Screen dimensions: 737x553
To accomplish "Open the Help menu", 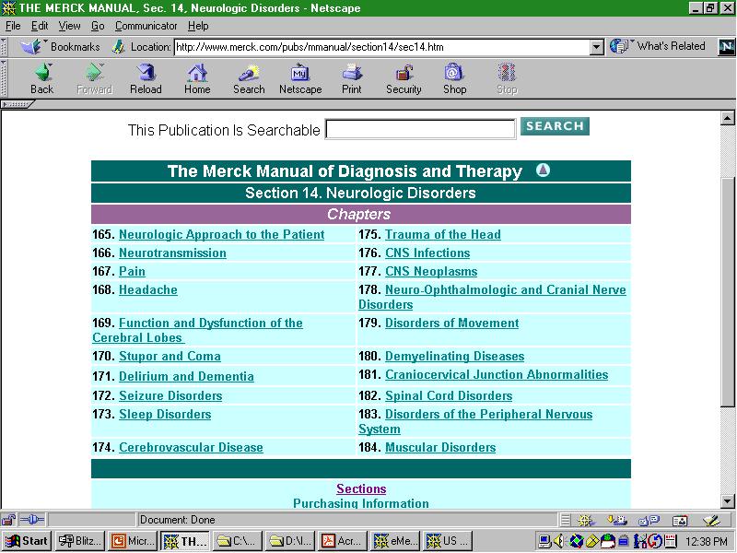I will point(198,26).
